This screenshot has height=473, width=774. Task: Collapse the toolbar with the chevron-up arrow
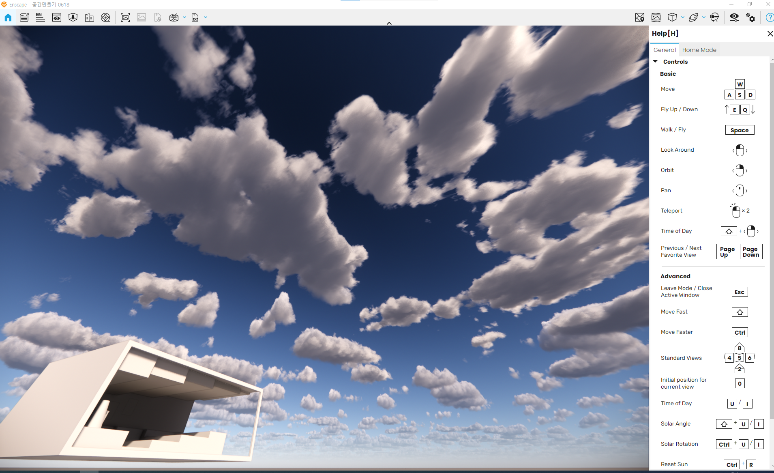point(389,23)
